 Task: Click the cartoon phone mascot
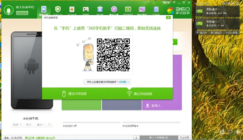[88, 57]
